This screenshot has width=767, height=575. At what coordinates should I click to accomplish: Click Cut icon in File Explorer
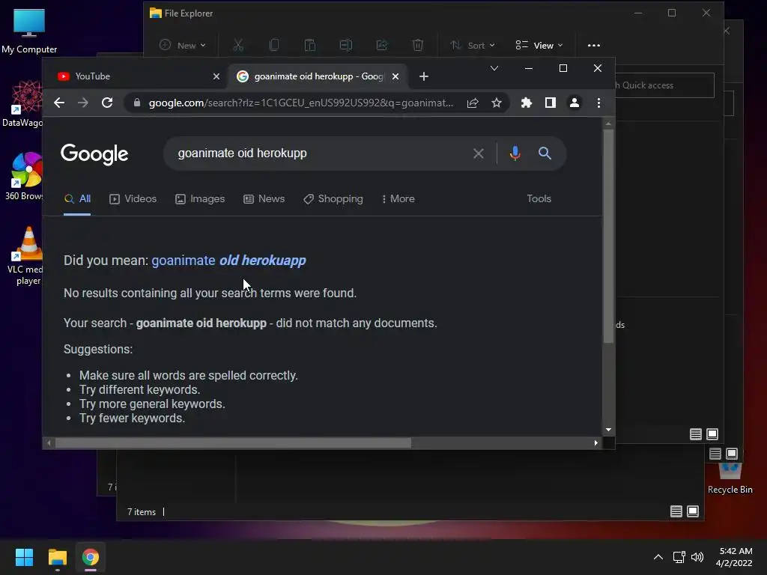pos(238,45)
